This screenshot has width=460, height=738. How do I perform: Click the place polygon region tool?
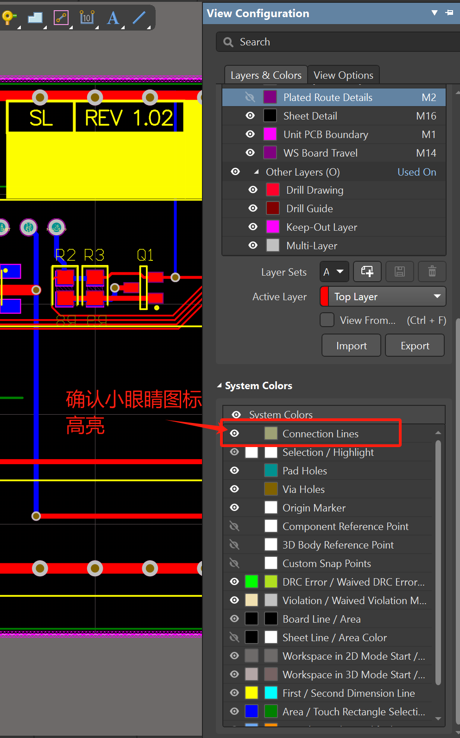(35, 18)
